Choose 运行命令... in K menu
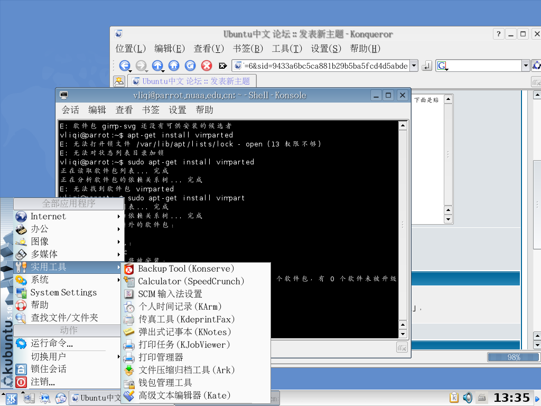The height and width of the screenshot is (406, 541). point(68,343)
